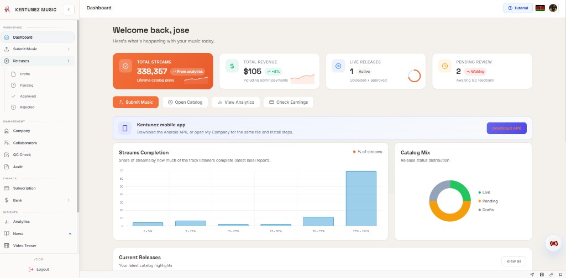Click the Analytics bar-chart icon in sidebar
This screenshot has height=278, width=566.
point(7,222)
